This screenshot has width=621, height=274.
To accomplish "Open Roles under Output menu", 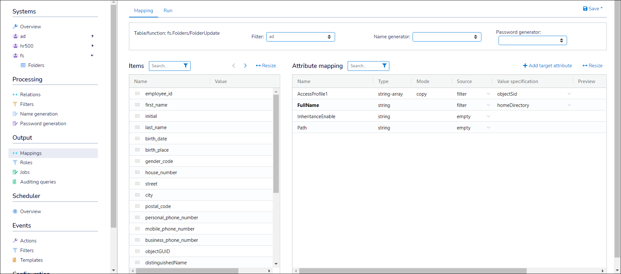I will [x=26, y=163].
